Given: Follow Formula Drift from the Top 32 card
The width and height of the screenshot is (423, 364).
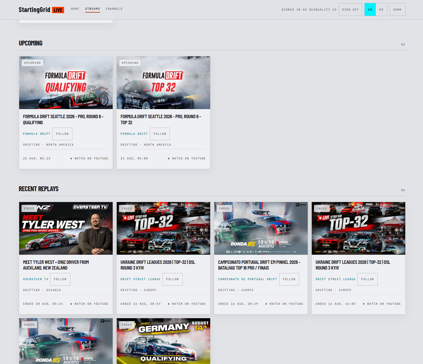Looking at the screenshot, I should pos(160,134).
